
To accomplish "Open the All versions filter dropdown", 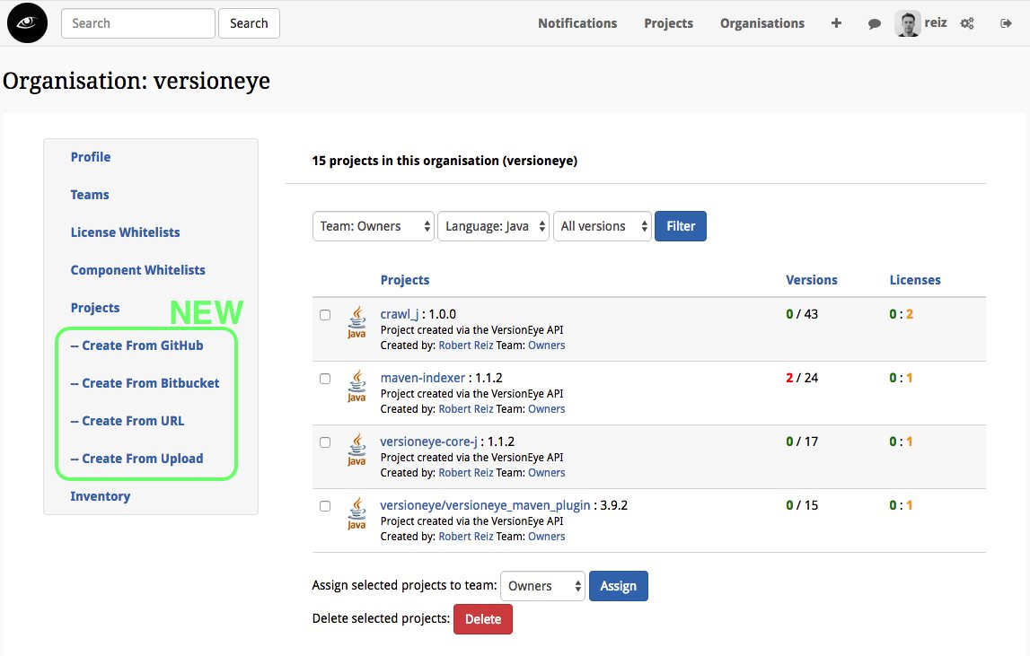I will pyautogui.click(x=603, y=226).
